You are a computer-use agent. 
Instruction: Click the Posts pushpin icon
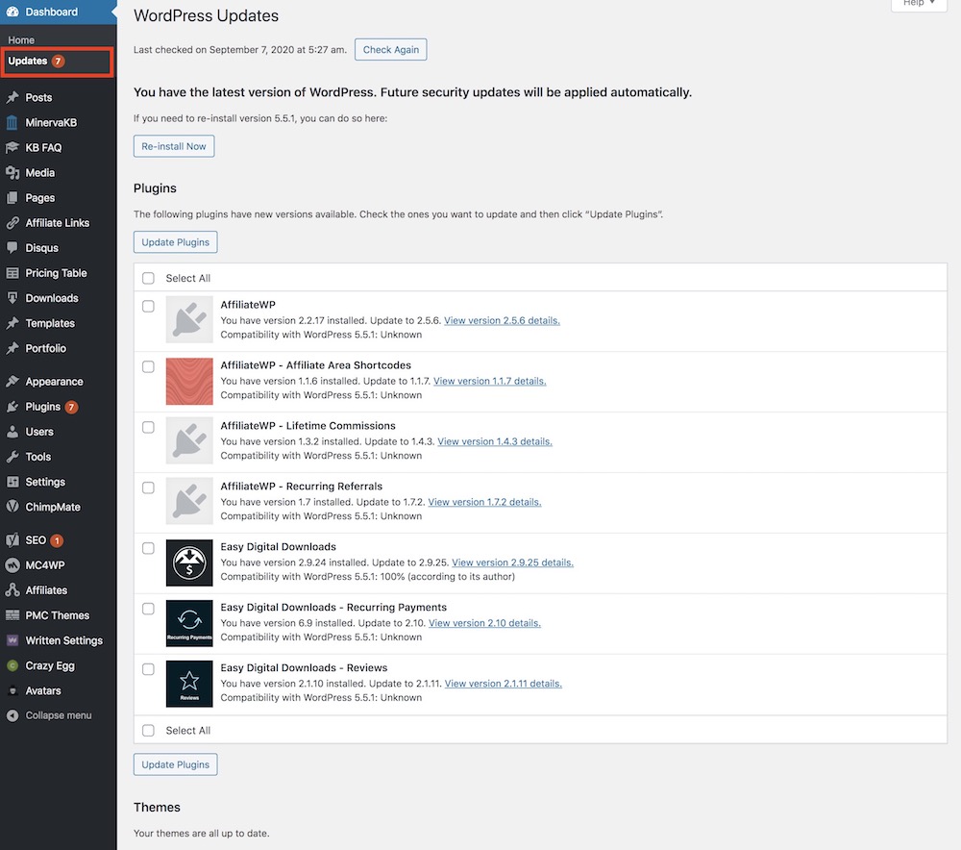pyautogui.click(x=12, y=97)
